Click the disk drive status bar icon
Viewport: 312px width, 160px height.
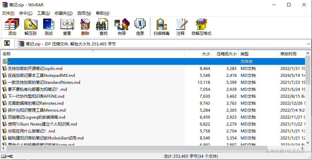point(3,156)
